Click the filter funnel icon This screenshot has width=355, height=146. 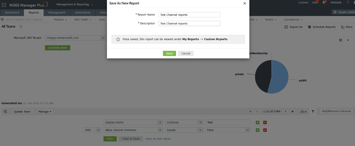point(313,112)
